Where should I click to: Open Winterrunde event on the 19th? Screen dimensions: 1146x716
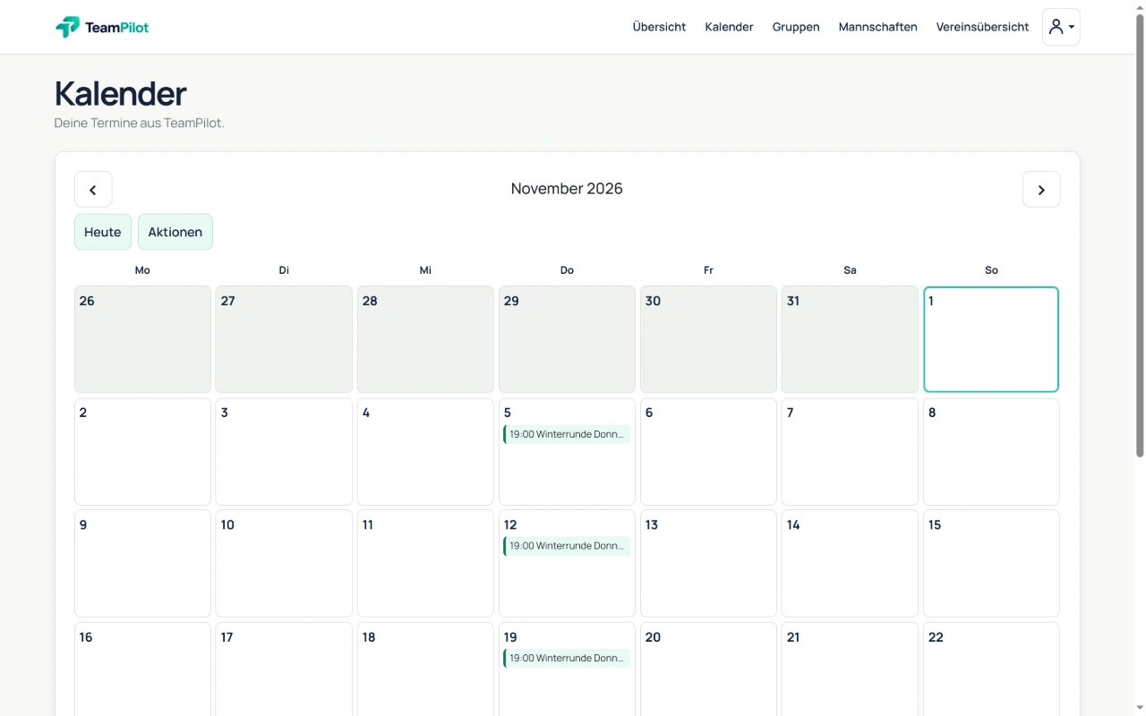pos(567,658)
